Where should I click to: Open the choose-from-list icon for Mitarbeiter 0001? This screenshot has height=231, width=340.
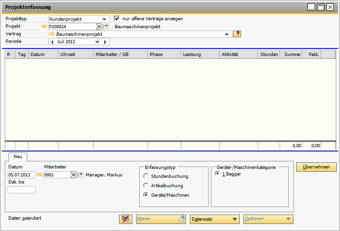click(x=74, y=175)
